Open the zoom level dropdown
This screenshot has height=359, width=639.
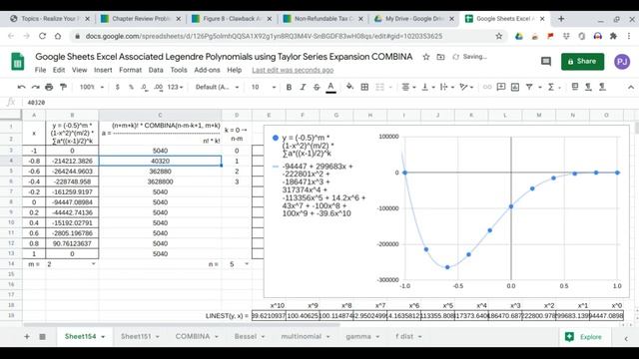coord(92,87)
